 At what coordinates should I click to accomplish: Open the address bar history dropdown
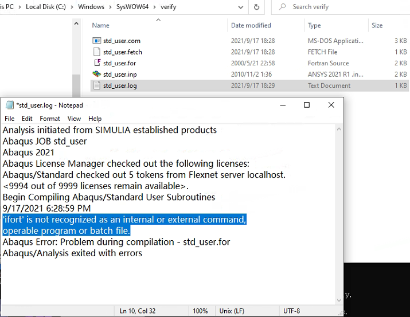(x=241, y=7)
